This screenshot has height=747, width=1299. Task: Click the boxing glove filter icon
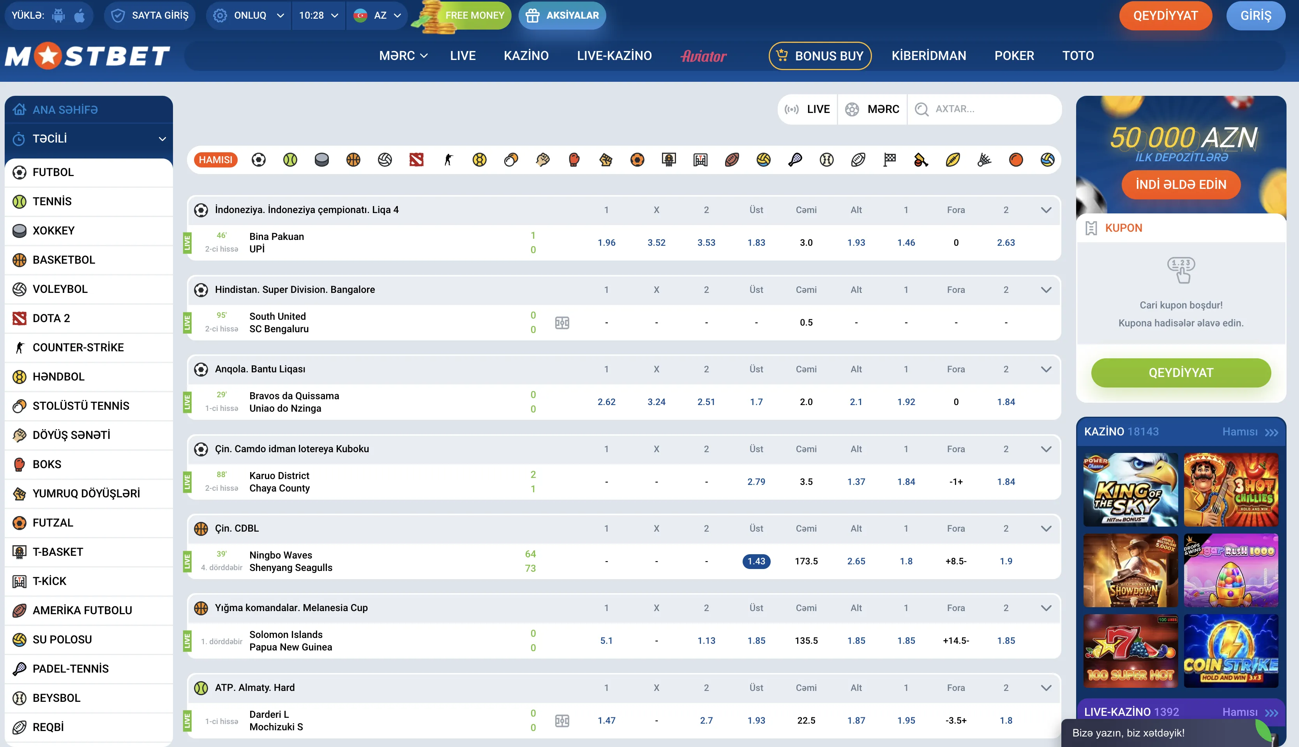(574, 160)
